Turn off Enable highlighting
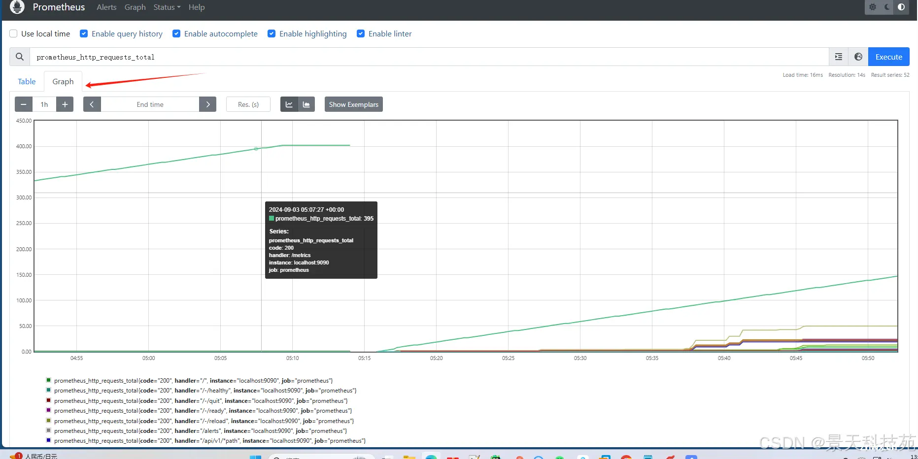 tap(272, 33)
